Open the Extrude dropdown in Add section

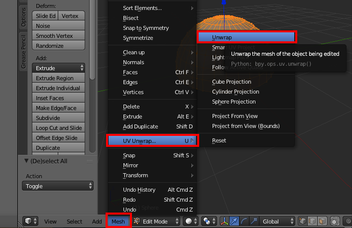pyautogui.click(x=58, y=68)
